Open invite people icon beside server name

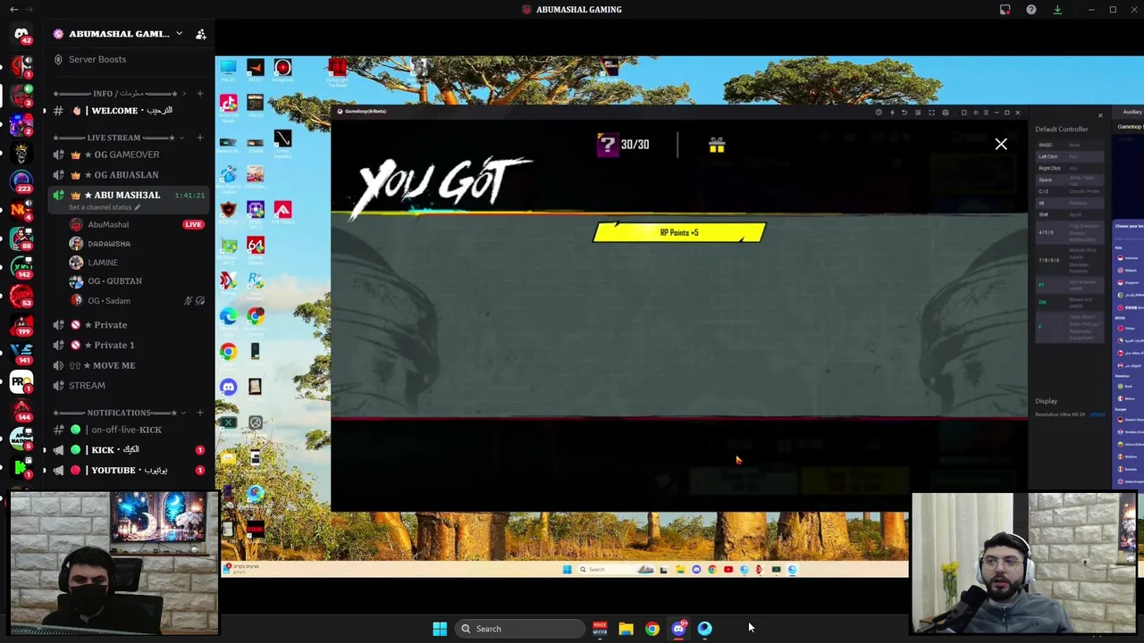[200, 34]
